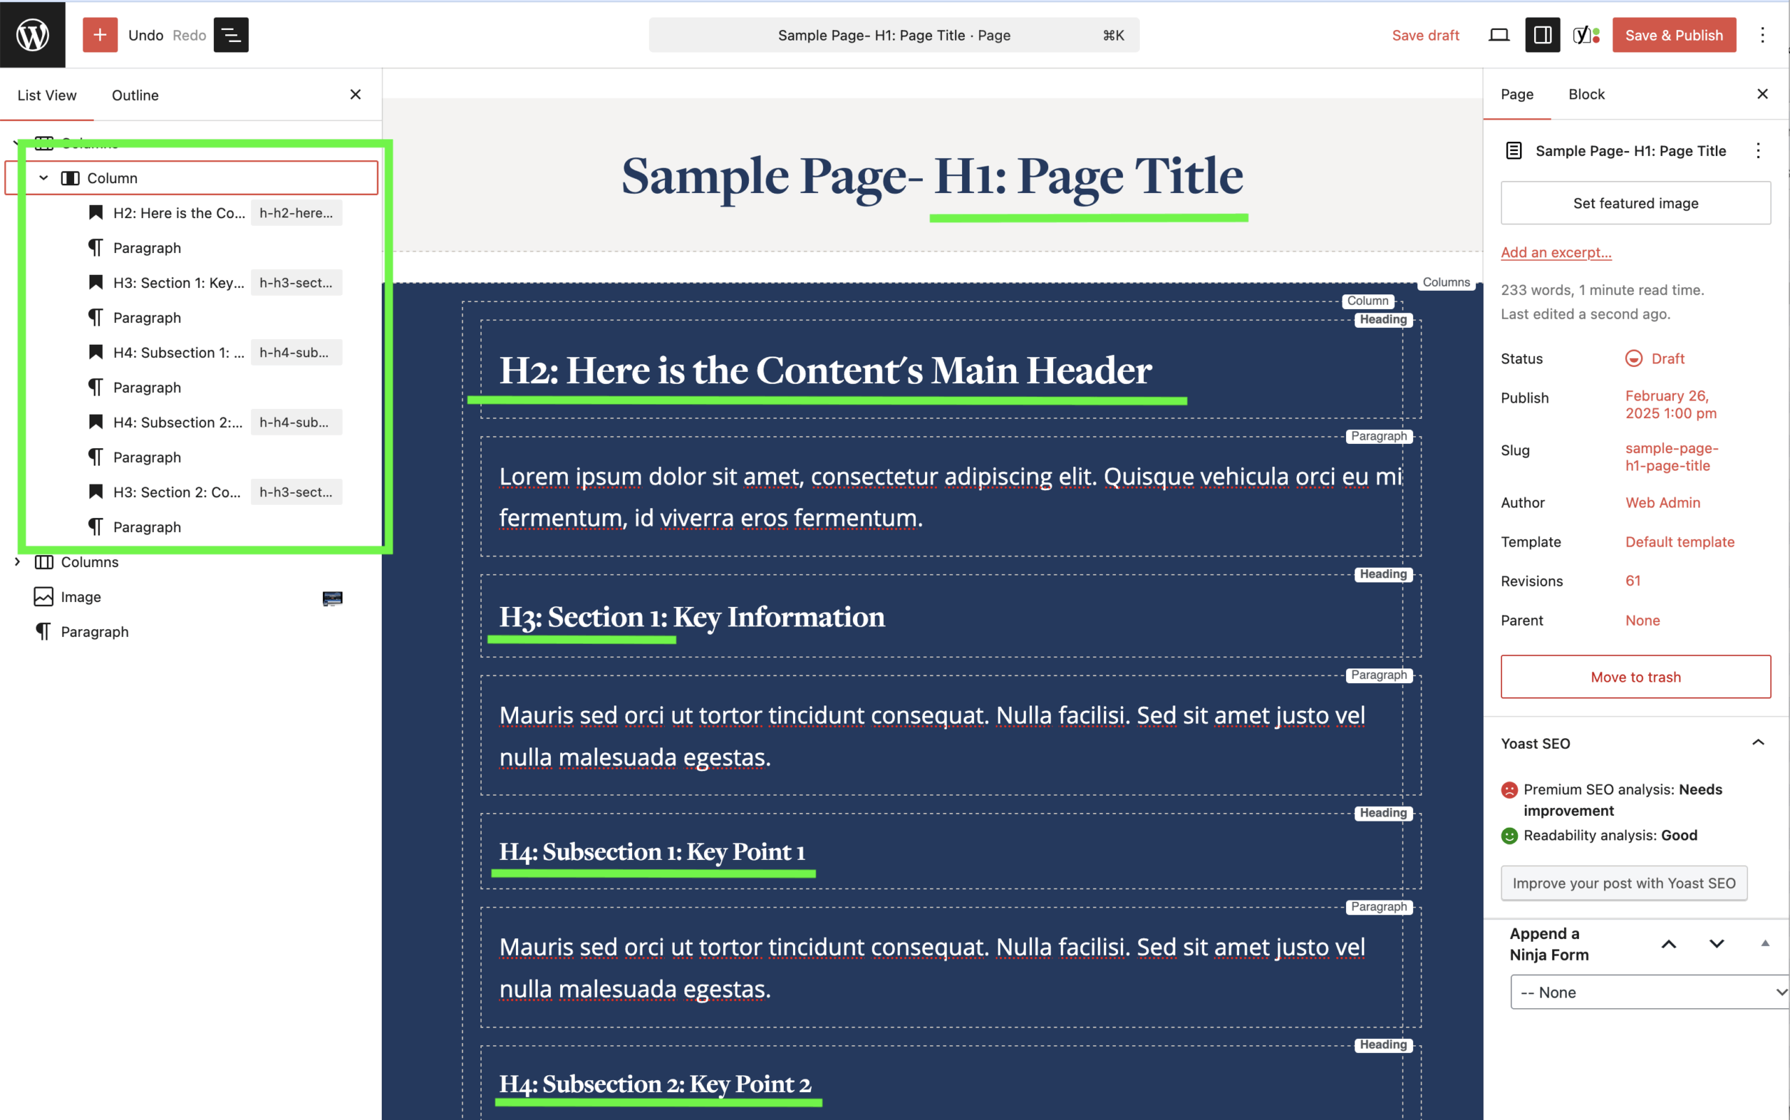This screenshot has width=1790, height=1120.
Task: Click Save & Publish
Action: 1674,35
